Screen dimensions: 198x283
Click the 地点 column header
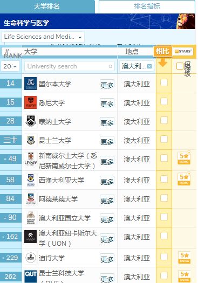click(x=132, y=52)
